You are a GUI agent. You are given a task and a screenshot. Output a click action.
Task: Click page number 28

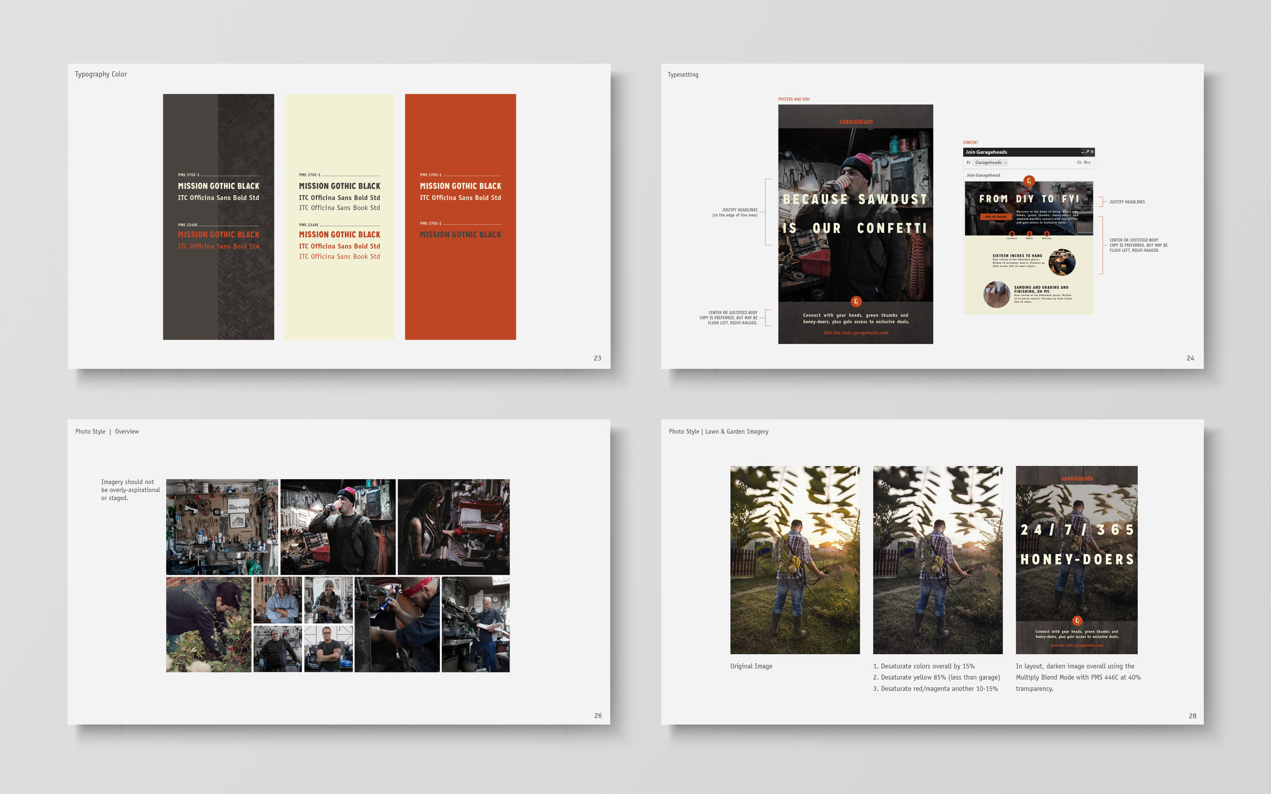1192,716
